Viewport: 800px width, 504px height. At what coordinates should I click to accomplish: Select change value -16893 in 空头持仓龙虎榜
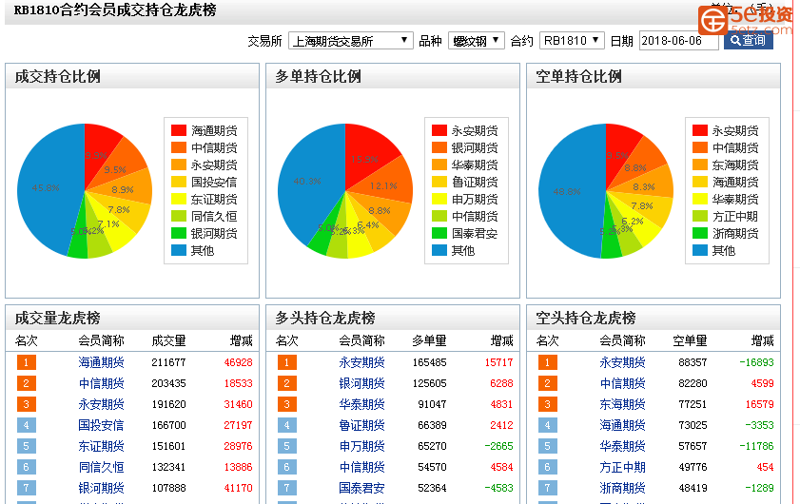click(756, 362)
